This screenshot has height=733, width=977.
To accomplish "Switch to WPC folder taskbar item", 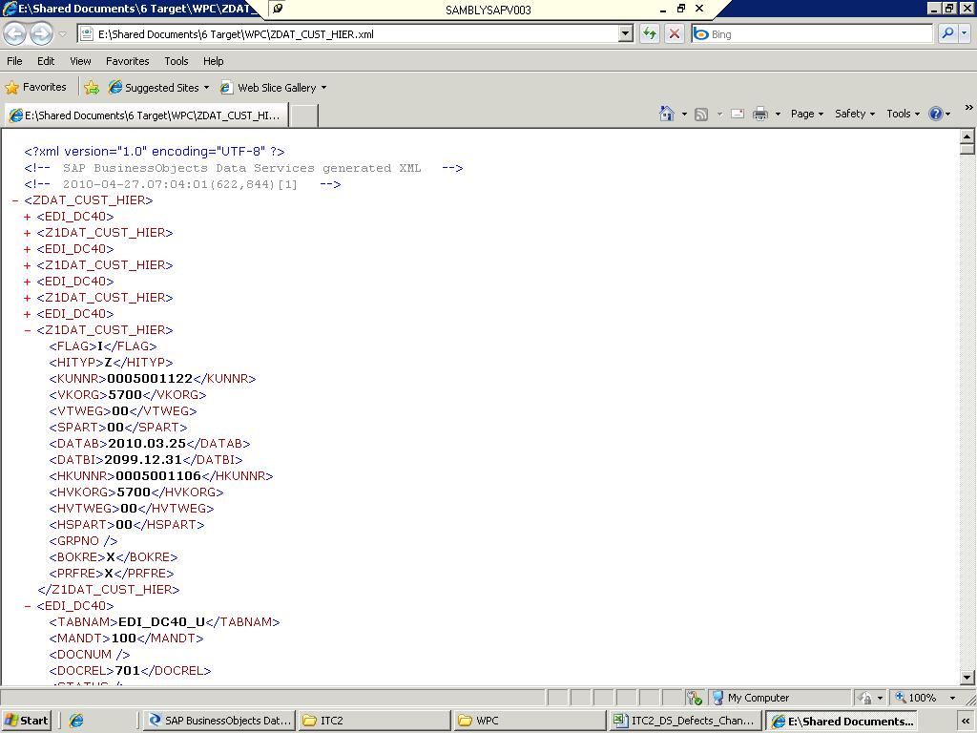I will [530, 721].
